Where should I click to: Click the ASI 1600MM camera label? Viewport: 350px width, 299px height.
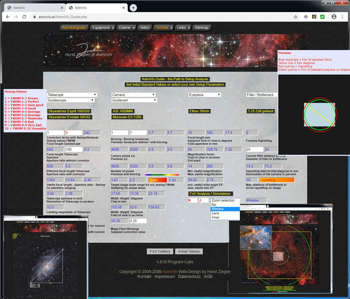click(123, 111)
